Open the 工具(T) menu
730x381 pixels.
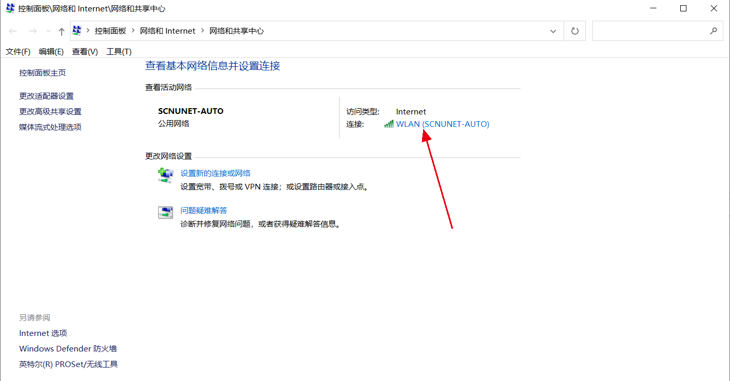[119, 52]
